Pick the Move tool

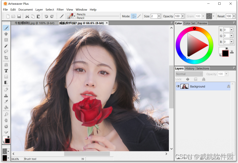click(x=6, y=34)
